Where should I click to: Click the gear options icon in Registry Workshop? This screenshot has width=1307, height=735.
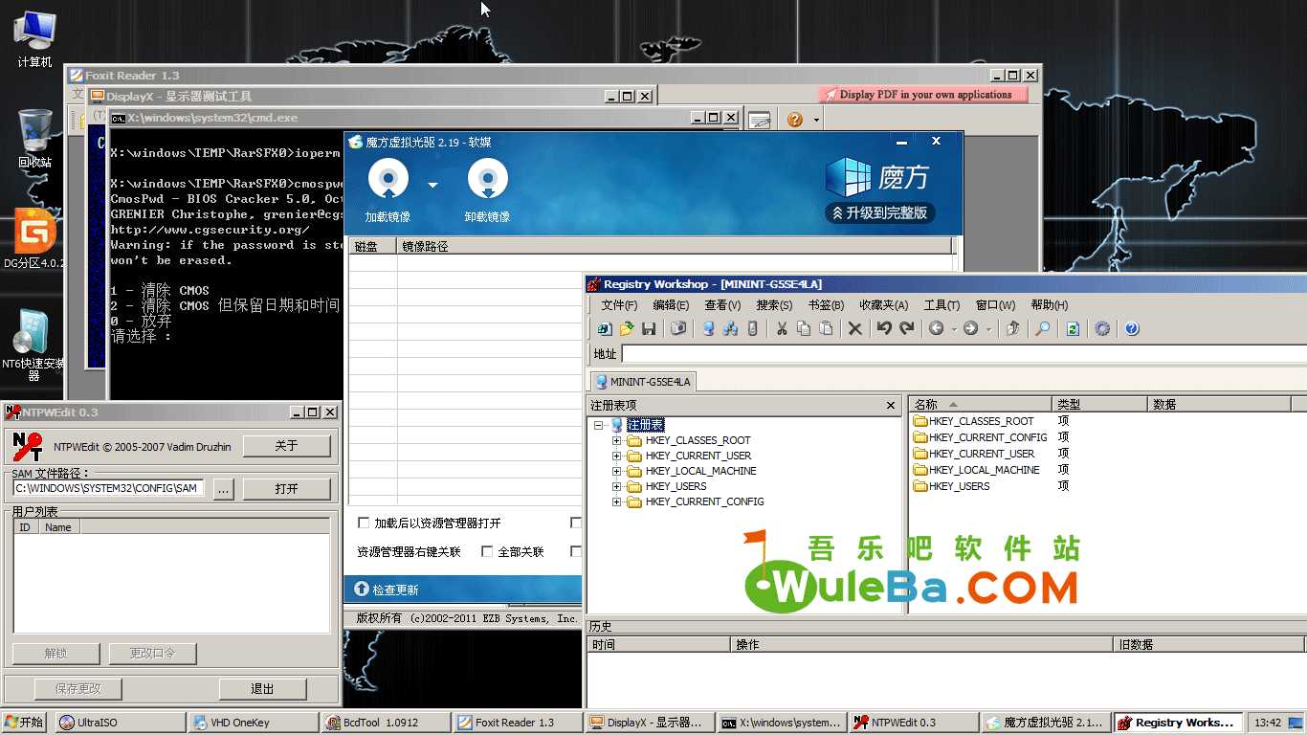point(1102,328)
